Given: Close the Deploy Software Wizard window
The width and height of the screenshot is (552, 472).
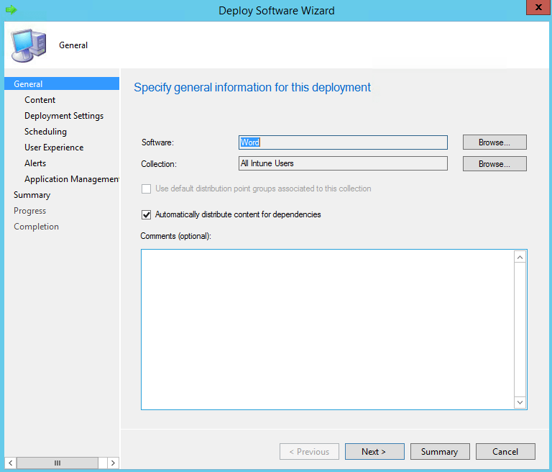Looking at the screenshot, I should [538, 7].
